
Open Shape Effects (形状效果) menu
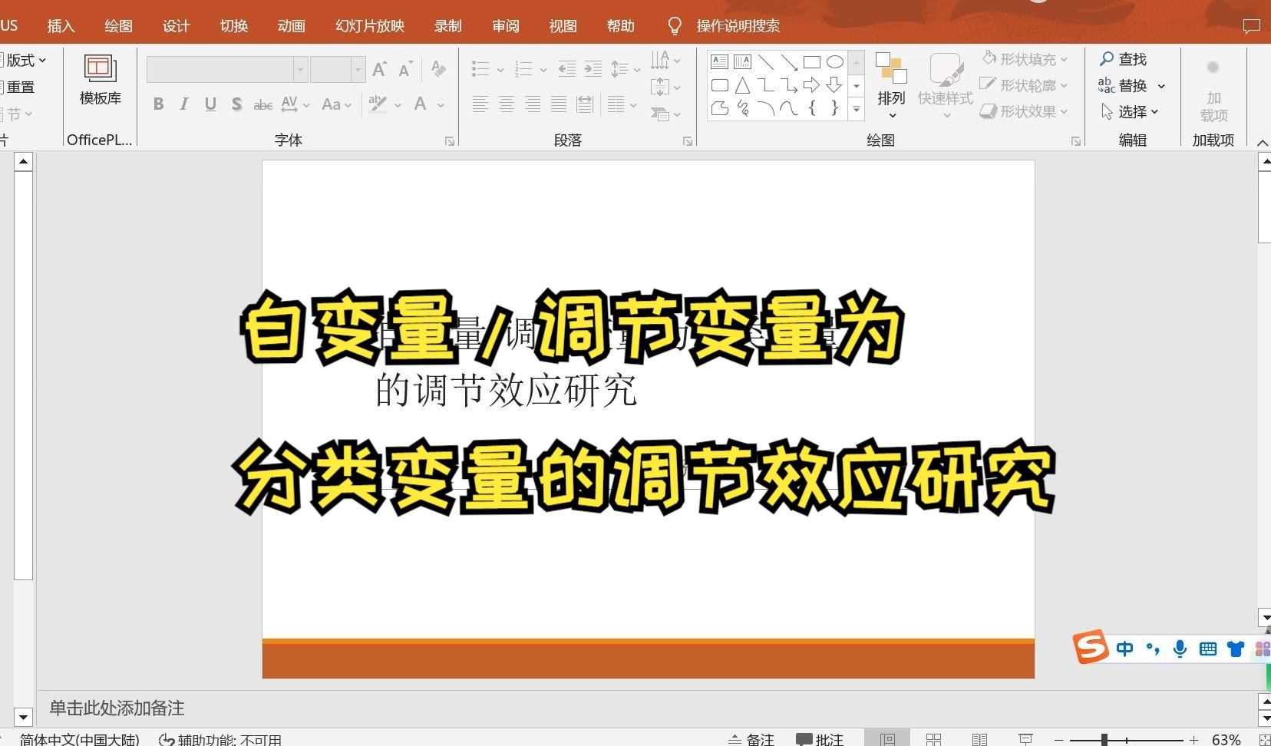click(x=1024, y=111)
